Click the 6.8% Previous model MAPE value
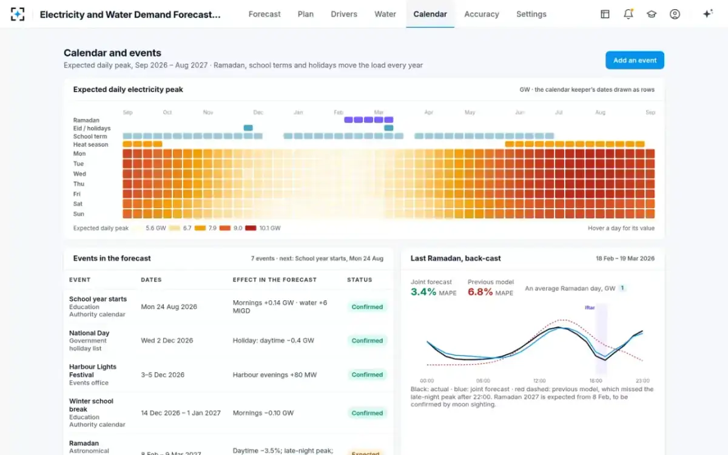 (x=480, y=292)
